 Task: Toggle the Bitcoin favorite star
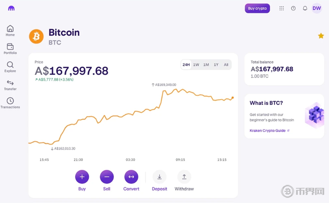[x=321, y=36]
